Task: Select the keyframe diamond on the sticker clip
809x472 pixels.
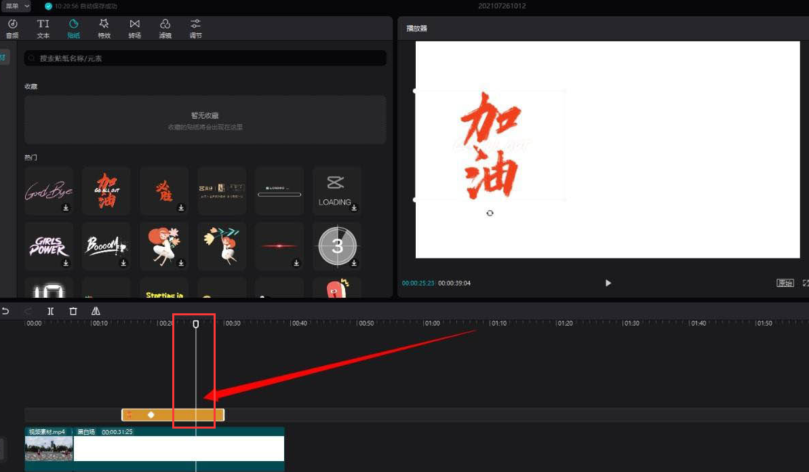Action: pyautogui.click(x=151, y=415)
